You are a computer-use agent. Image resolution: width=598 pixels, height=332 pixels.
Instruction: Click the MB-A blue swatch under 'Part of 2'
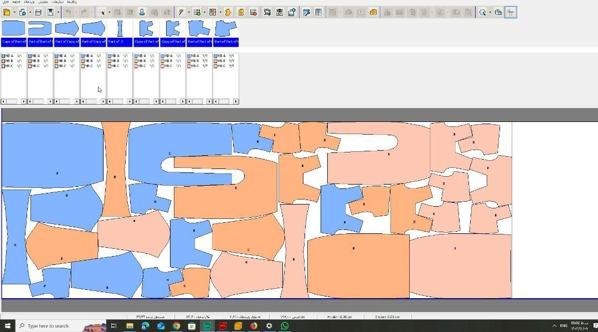(110, 56)
